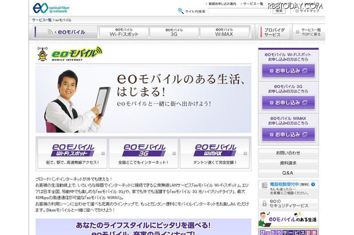Click the blue arrow icon beside 電話相談受付中
Screen dimensions: 354x235
(x=313, y=184)
